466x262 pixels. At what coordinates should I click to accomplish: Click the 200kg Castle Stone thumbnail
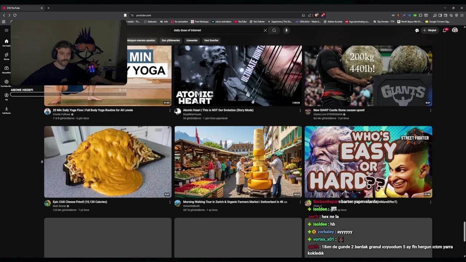[368, 76]
